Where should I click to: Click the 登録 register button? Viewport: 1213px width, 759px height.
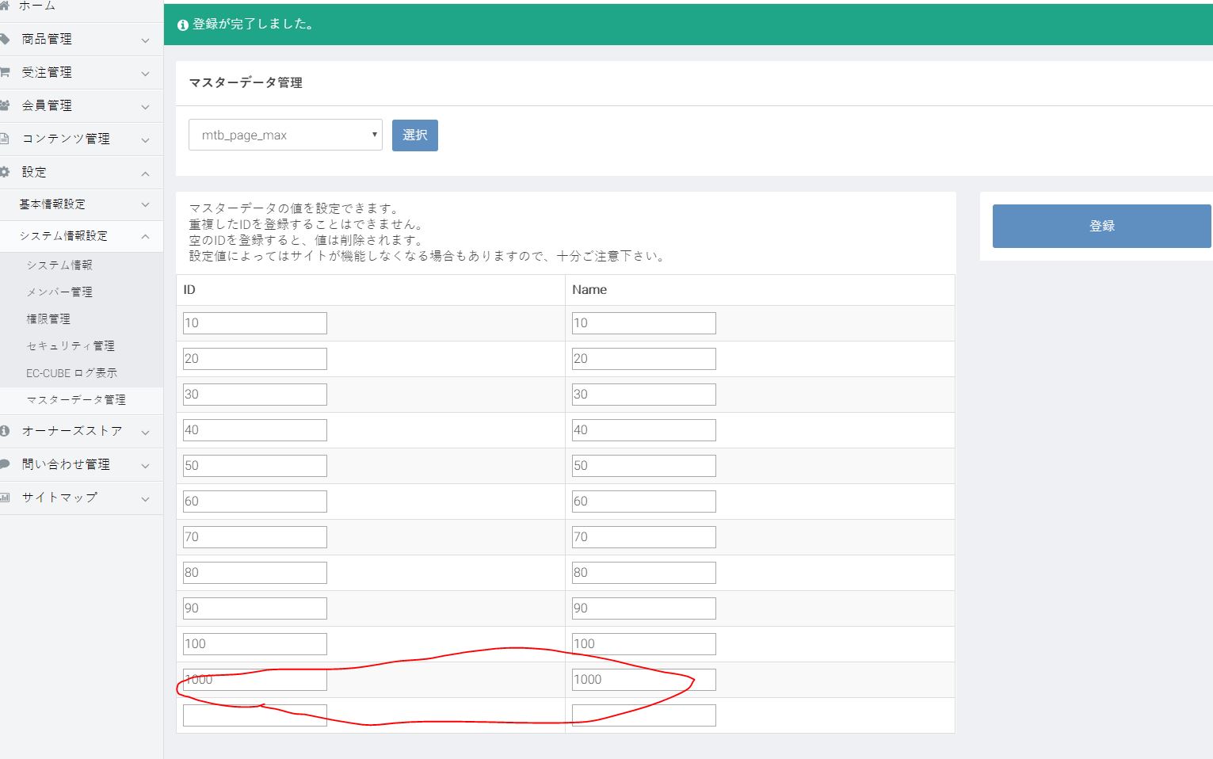pyautogui.click(x=1101, y=226)
